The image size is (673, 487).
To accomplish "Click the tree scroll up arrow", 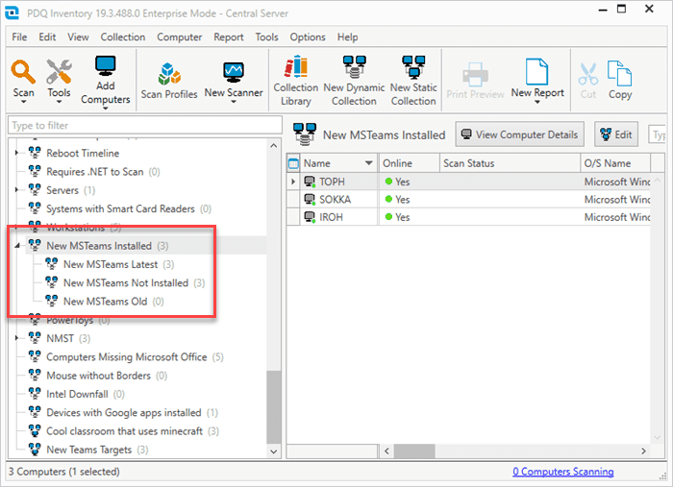I will (273, 146).
